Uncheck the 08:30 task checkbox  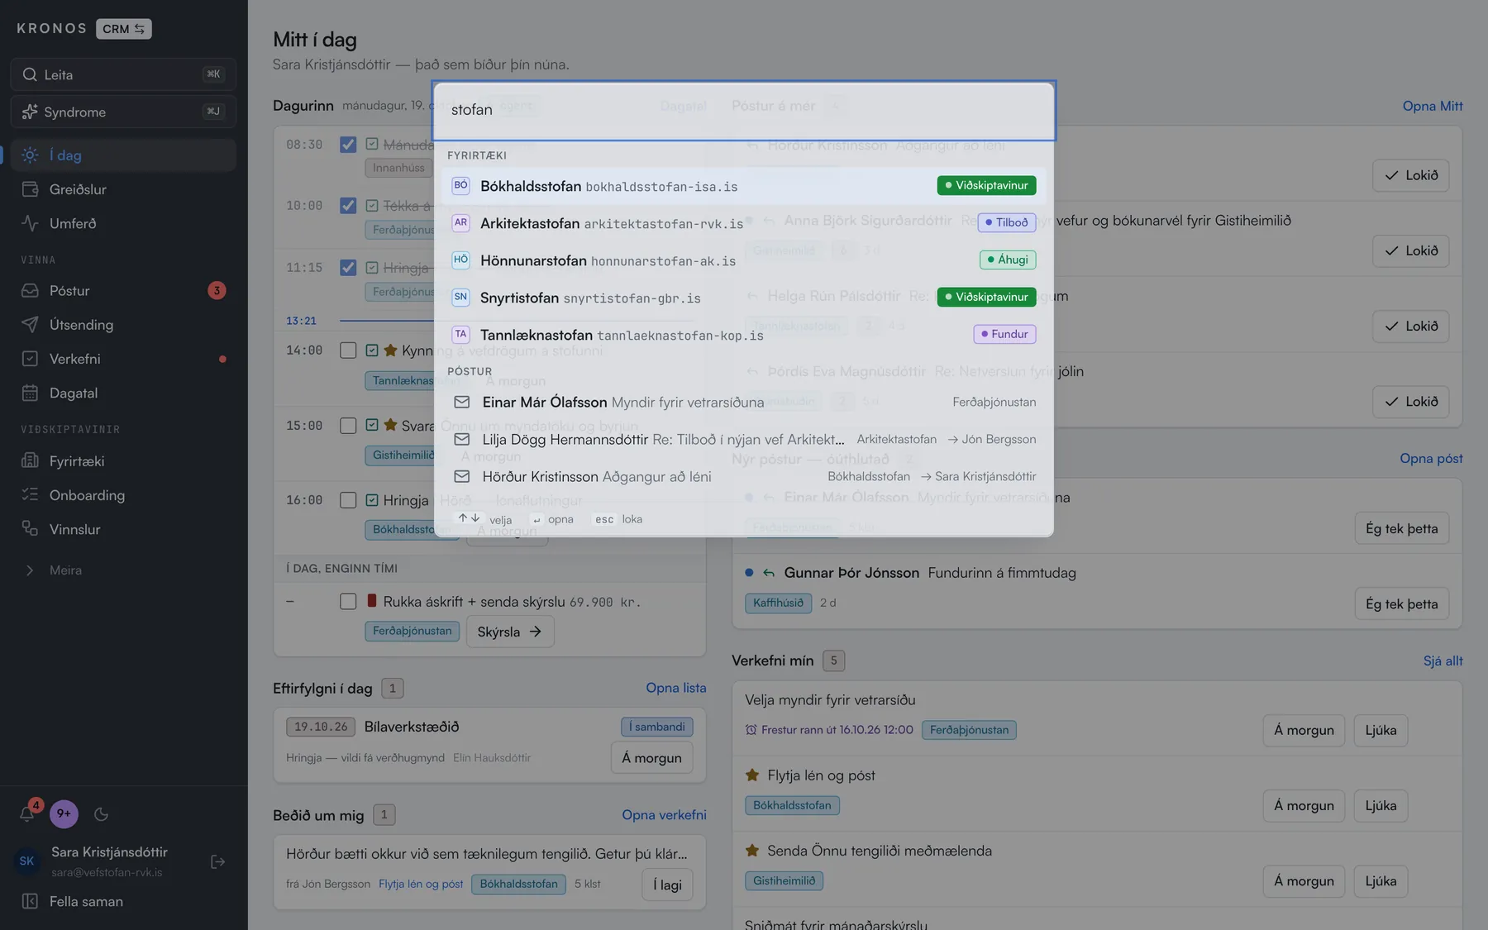click(348, 145)
